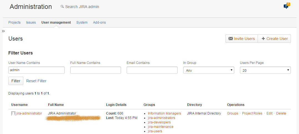
Task: Open the Add-ons tab
Action: click(99, 23)
